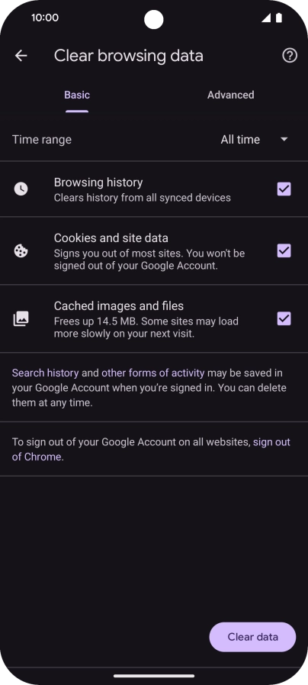Open the other forms of activity link
This screenshot has width=308, height=685.
pos(152,373)
